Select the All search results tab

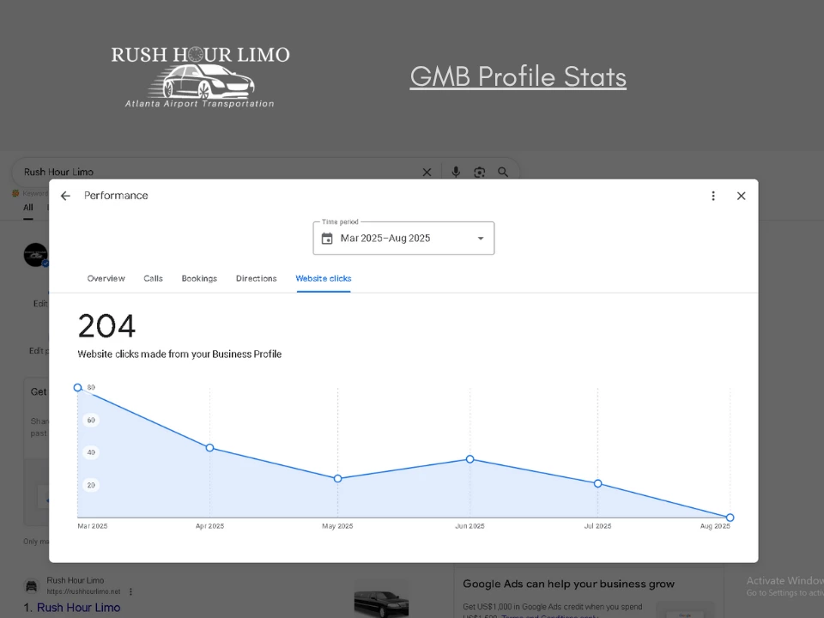click(28, 208)
